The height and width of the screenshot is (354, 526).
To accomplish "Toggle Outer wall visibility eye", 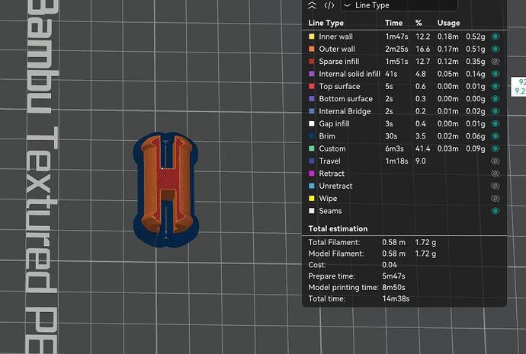I will [x=496, y=49].
